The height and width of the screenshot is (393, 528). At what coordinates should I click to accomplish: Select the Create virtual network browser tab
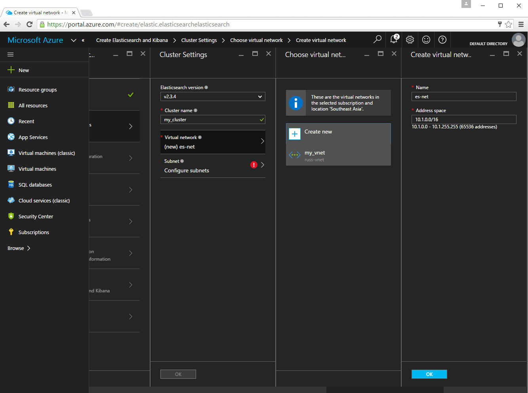[41, 13]
